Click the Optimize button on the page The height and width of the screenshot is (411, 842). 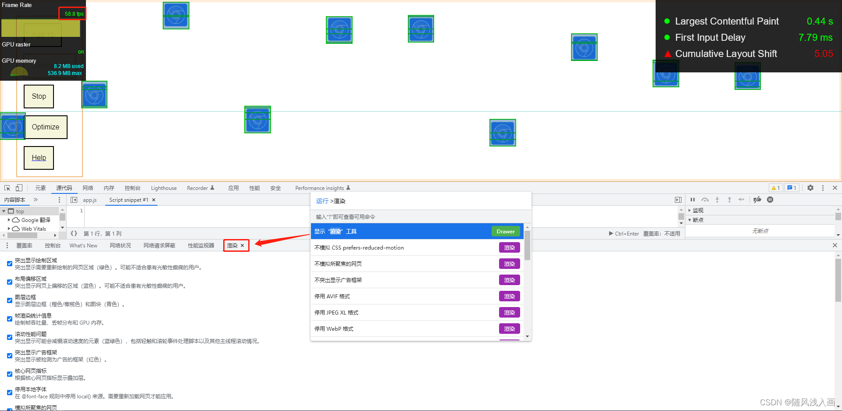46,127
